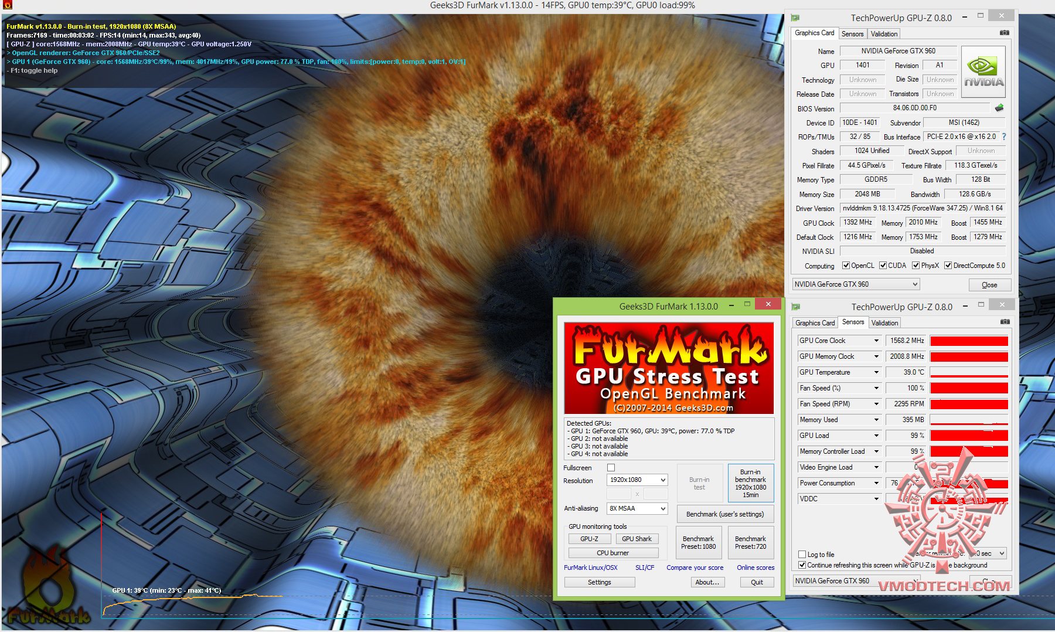Switch to Validation tab in the Graphics Card window
The image size is (1055, 632).
[x=884, y=34]
